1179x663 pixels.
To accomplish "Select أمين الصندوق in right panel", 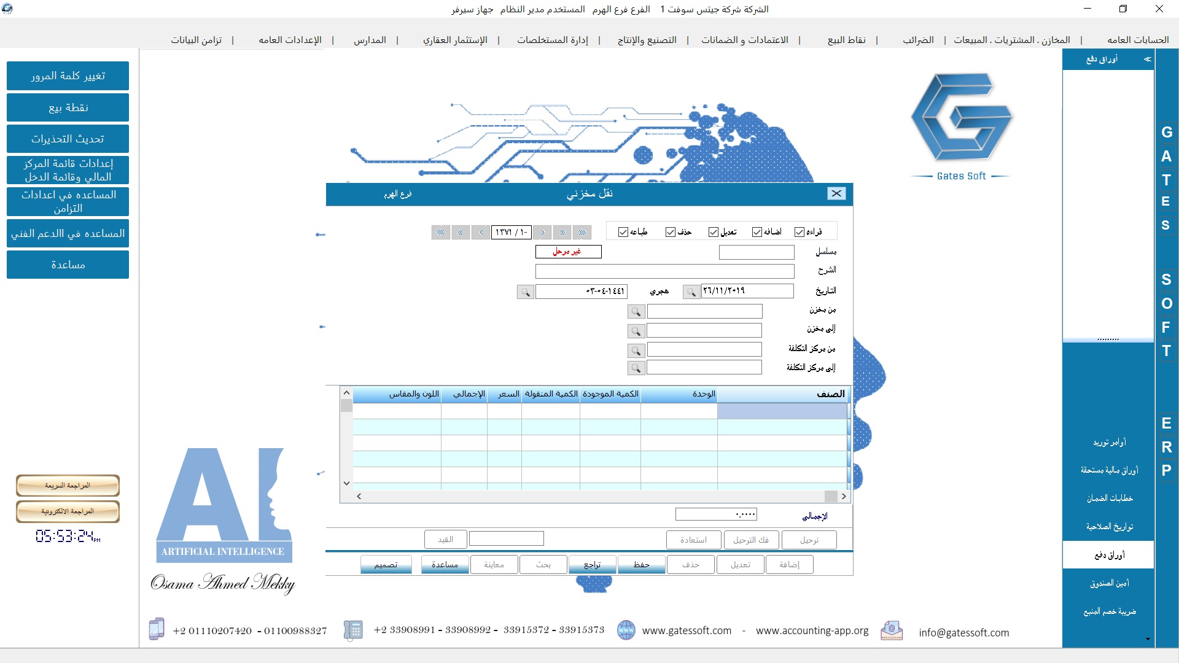I will click(x=1109, y=583).
